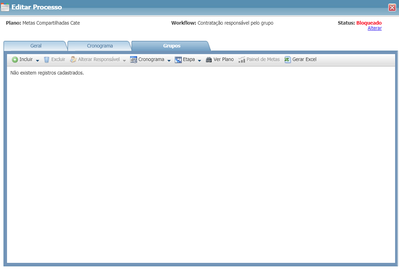Click the Etapa toolbar icon
This screenshot has height=274, width=399.
[178, 60]
